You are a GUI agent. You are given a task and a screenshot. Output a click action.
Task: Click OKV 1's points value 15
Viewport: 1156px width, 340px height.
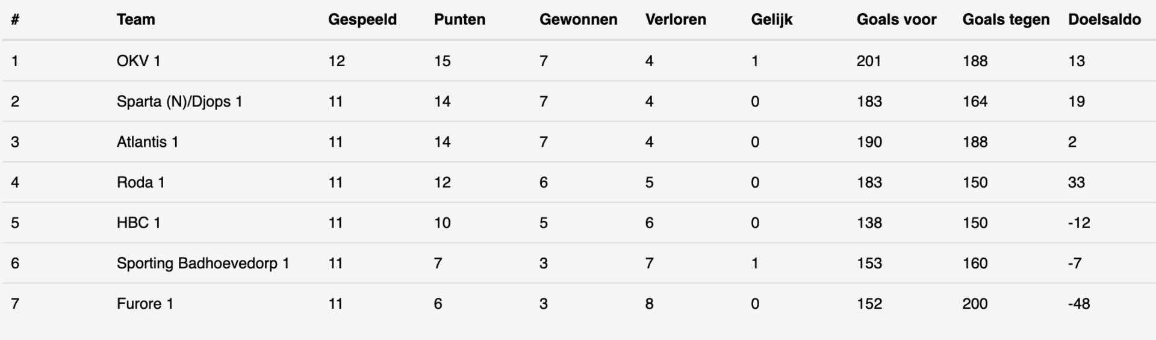[442, 61]
